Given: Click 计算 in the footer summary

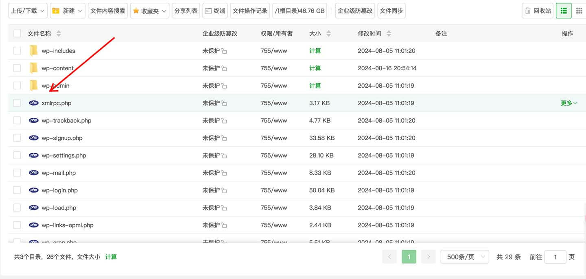Looking at the screenshot, I should pos(111,257).
